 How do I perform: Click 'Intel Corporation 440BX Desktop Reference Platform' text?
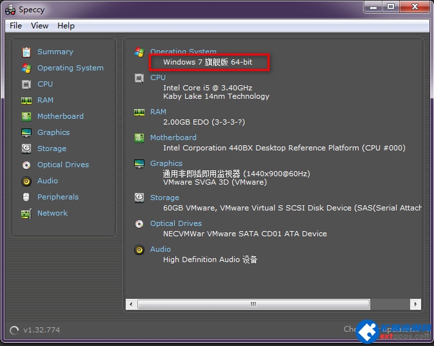point(261,148)
